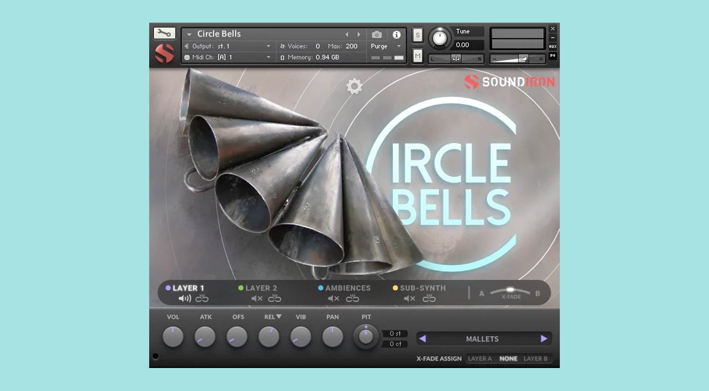Unmute Ambiences speaker icon
This screenshot has width=709, height=391.
coord(334,299)
